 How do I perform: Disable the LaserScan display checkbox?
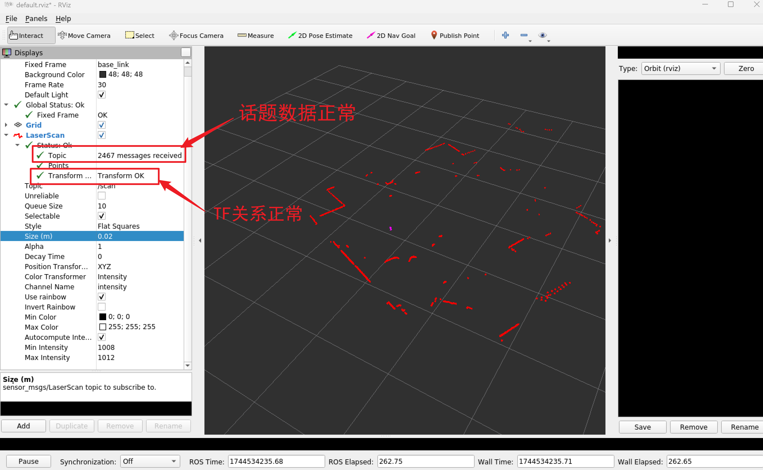pyautogui.click(x=101, y=135)
